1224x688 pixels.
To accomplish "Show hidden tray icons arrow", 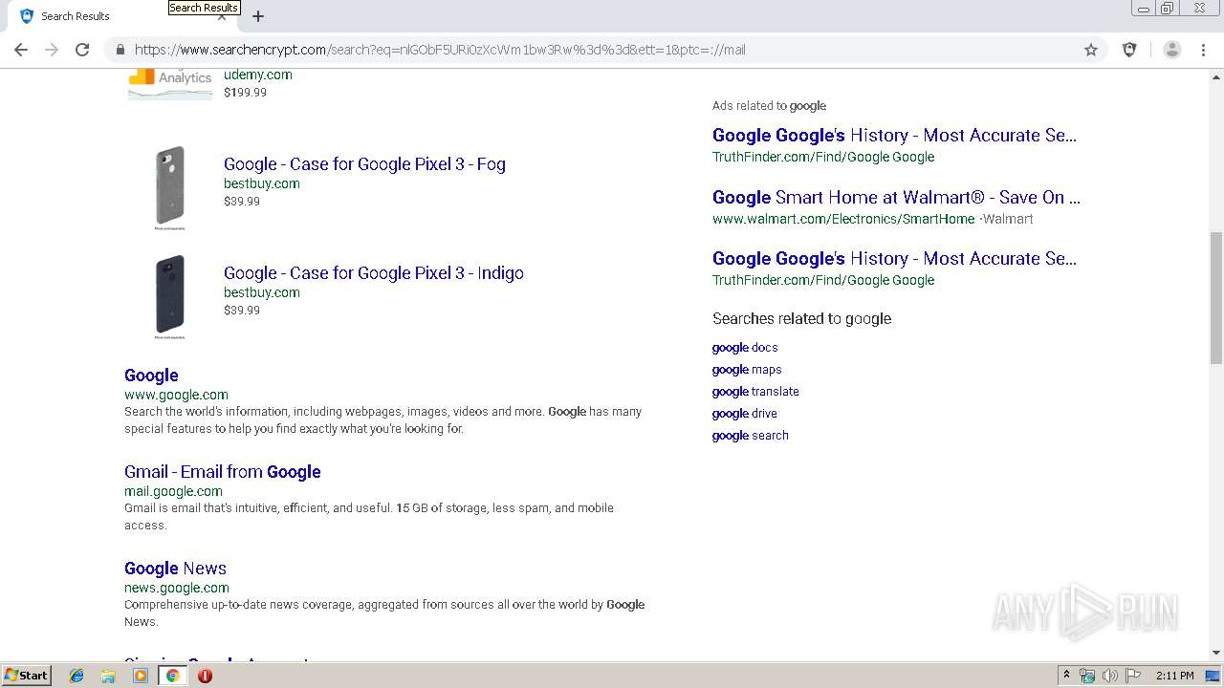I will 1066,676.
